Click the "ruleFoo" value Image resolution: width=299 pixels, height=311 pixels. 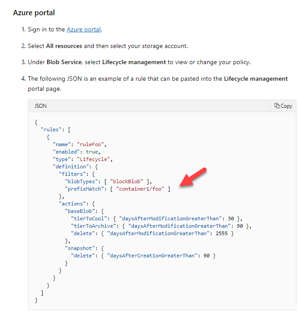point(90,144)
